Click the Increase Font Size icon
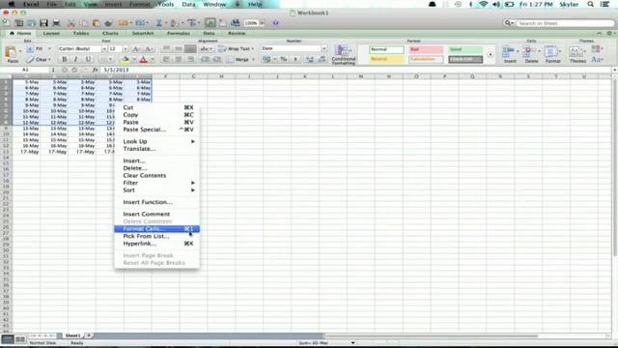 [x=136, y=49]
